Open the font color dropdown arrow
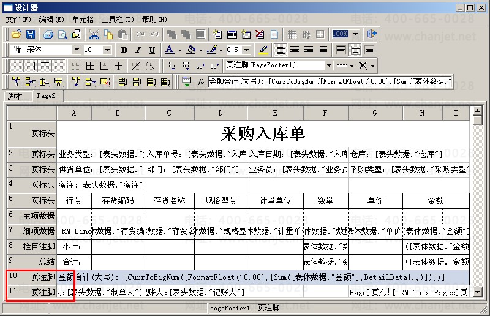The image size is (490, 316). pos(179,50)
